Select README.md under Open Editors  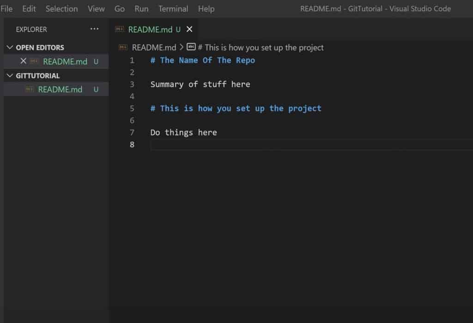65,61
